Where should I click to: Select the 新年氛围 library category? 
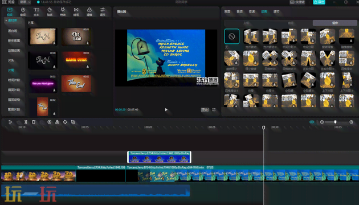tap(14, 40)
